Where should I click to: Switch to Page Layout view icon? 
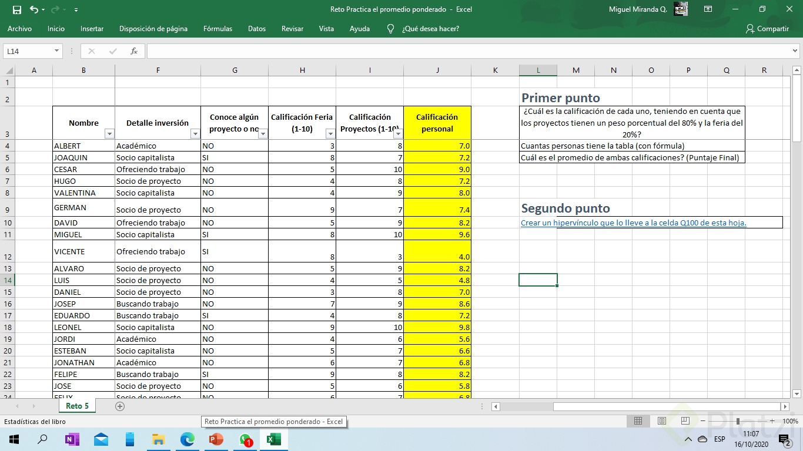662,421
